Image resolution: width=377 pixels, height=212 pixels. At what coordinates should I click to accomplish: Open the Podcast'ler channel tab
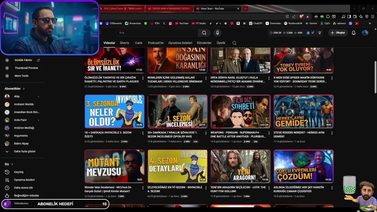[156, 43]
